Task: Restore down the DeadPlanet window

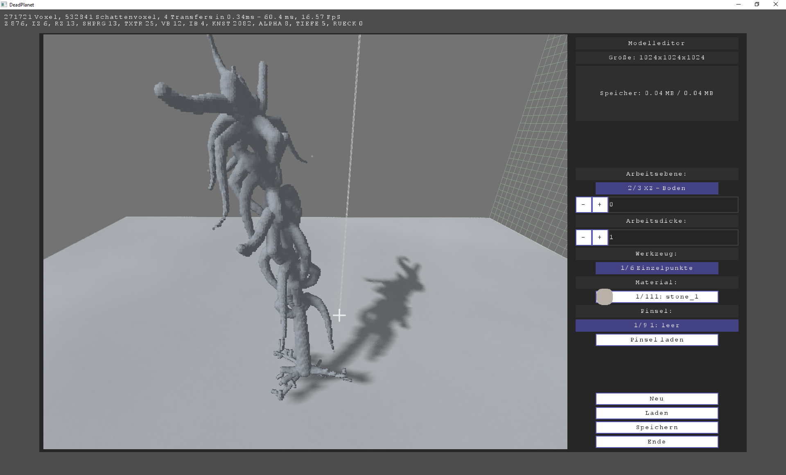Action: click(757, 5)
